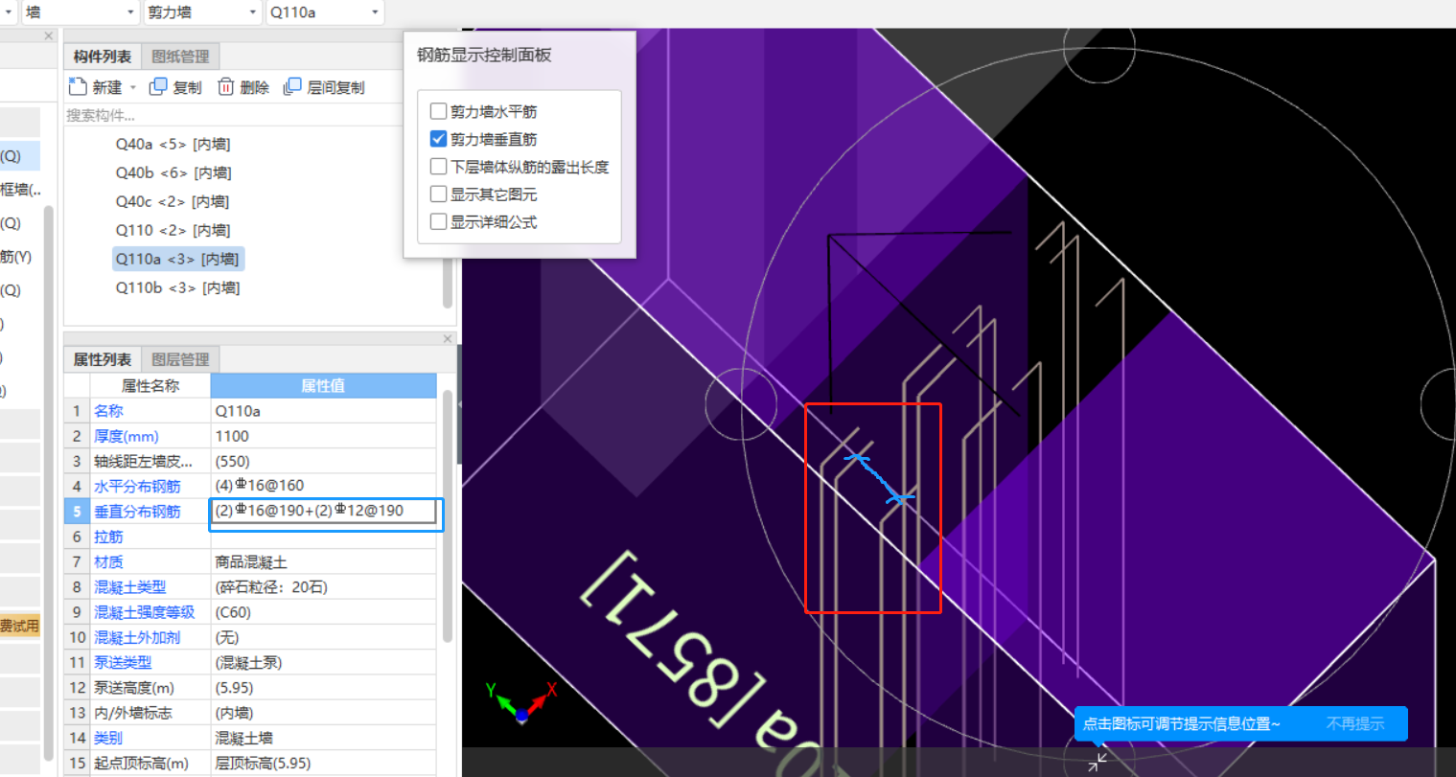Click the 费试用 trial badge
The image size is (1456, 777).
pos(19,626)
